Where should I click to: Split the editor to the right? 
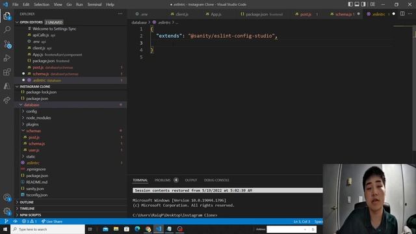point(402,14)
